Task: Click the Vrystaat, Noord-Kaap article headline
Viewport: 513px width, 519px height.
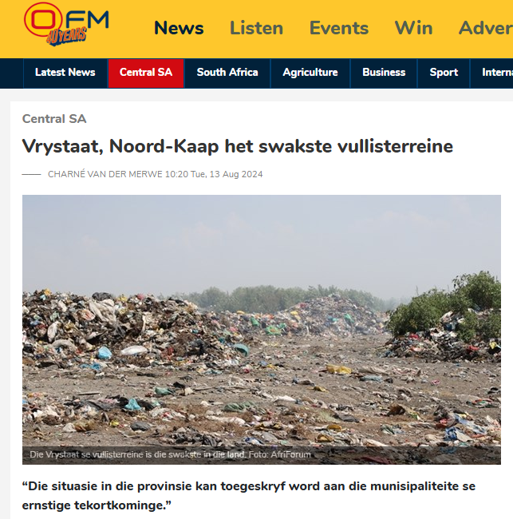Action: [238, 146]
